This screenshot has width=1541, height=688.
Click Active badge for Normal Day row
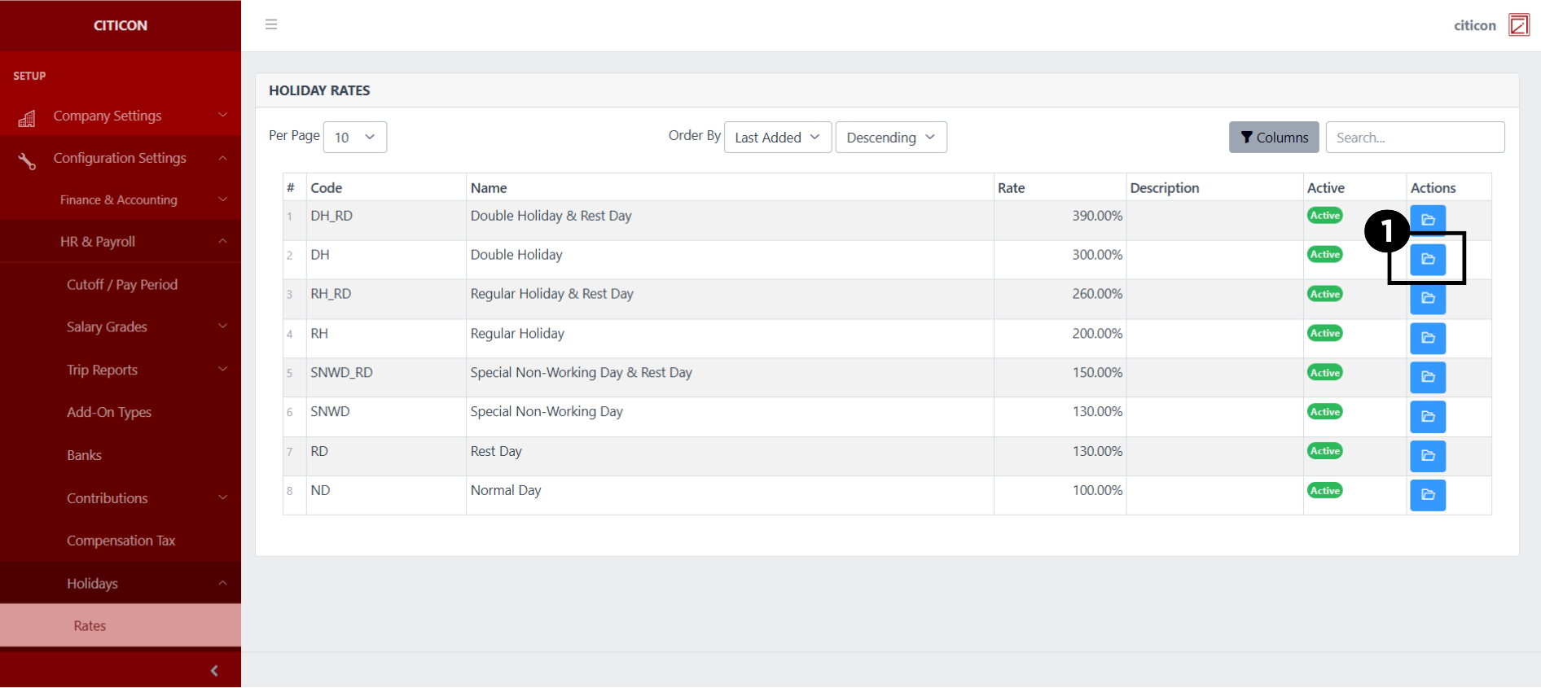click(x=1324, y=491)
